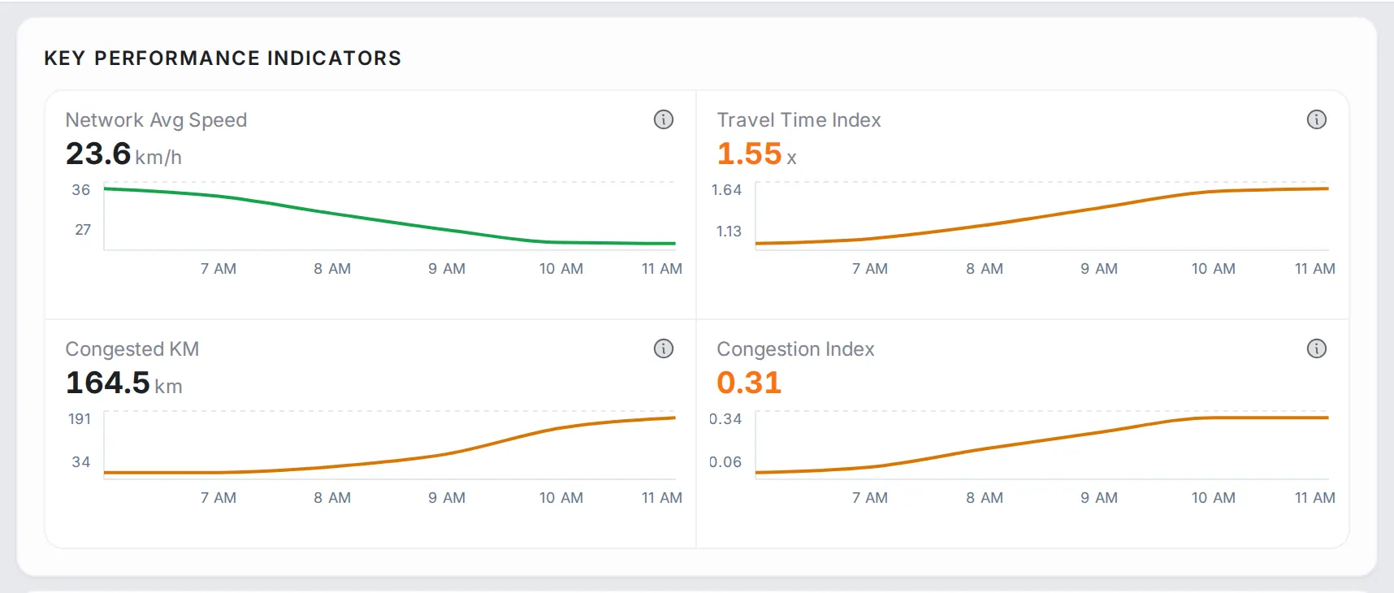Screen dimensions: 1394x593
Task: Click 11 AM tick on Congested KM chart
Action: 662,498
